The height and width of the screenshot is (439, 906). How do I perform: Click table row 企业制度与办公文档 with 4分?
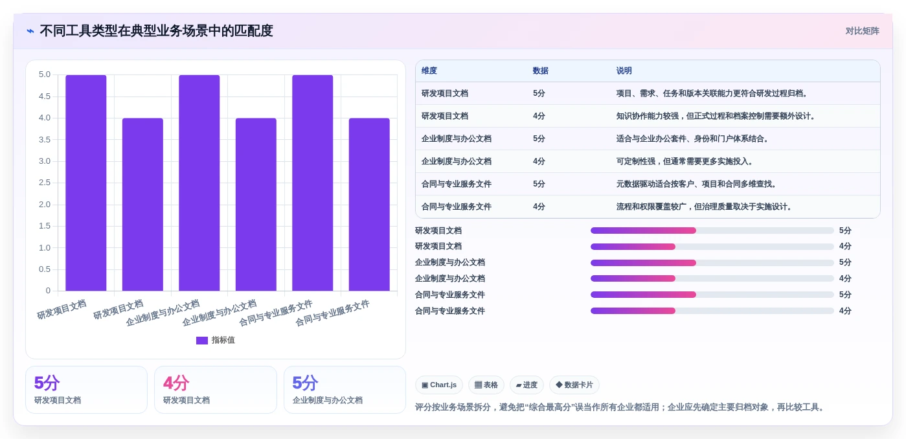pyautogui.click(x=648, y=161)
